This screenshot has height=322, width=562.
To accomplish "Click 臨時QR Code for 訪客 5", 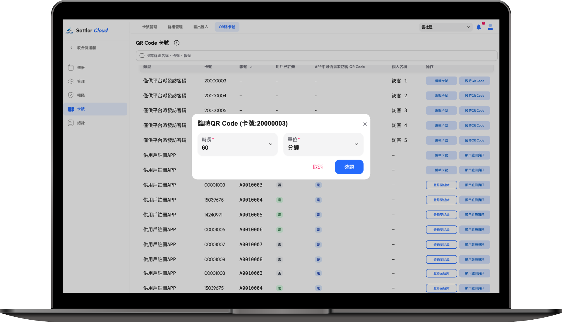I will (474, 141).
